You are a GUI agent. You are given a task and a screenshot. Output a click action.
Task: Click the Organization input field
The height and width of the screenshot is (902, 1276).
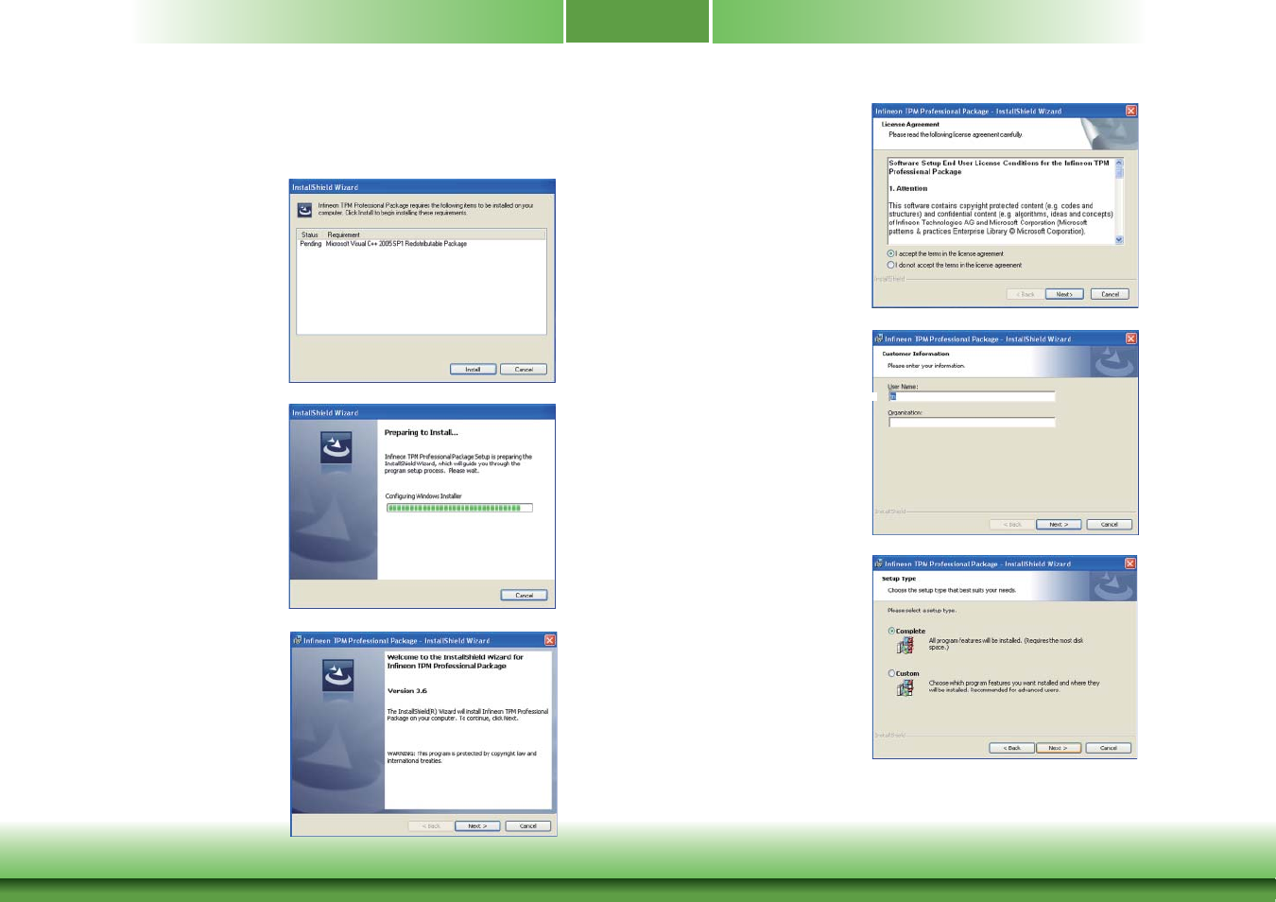[972, 423]
